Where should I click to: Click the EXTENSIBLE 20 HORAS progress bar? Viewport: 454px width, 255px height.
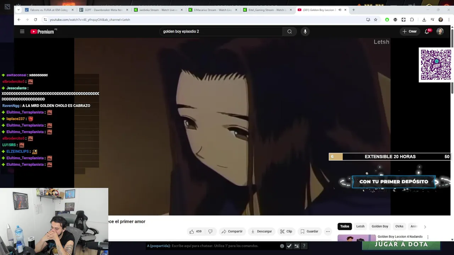pyautogui.click(x=389, y=157)
